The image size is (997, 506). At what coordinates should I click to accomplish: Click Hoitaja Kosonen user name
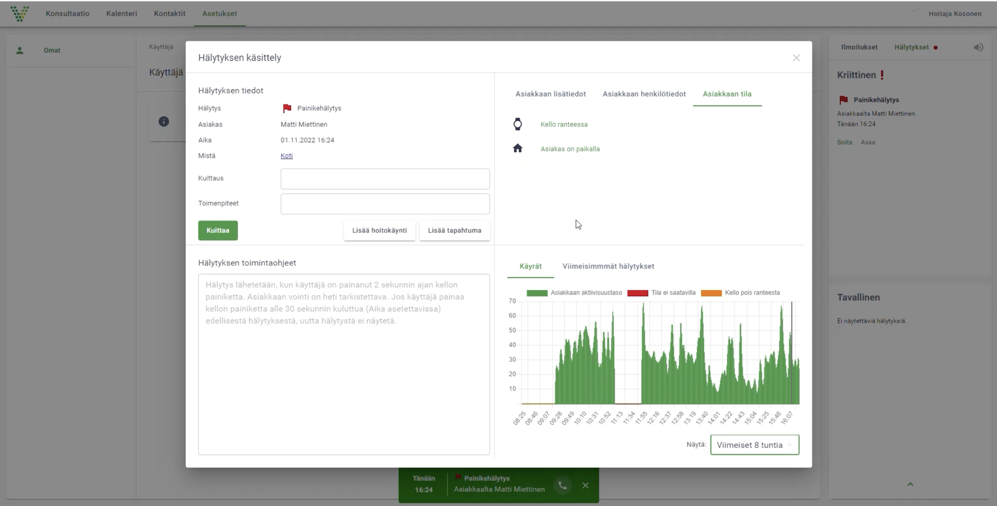[x=955, y=13]
